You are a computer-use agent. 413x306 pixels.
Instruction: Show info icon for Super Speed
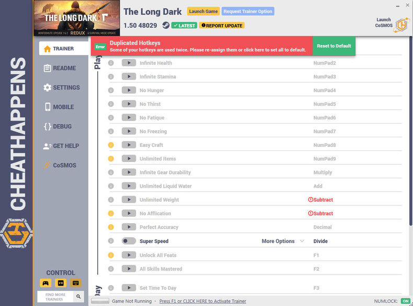click(x=111, y=241)
